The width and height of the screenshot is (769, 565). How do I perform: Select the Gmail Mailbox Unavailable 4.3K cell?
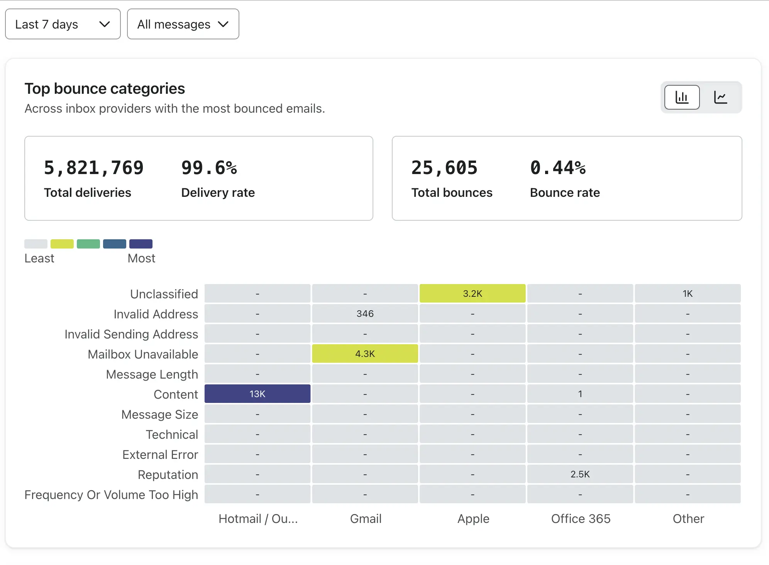tap(365, 354)
